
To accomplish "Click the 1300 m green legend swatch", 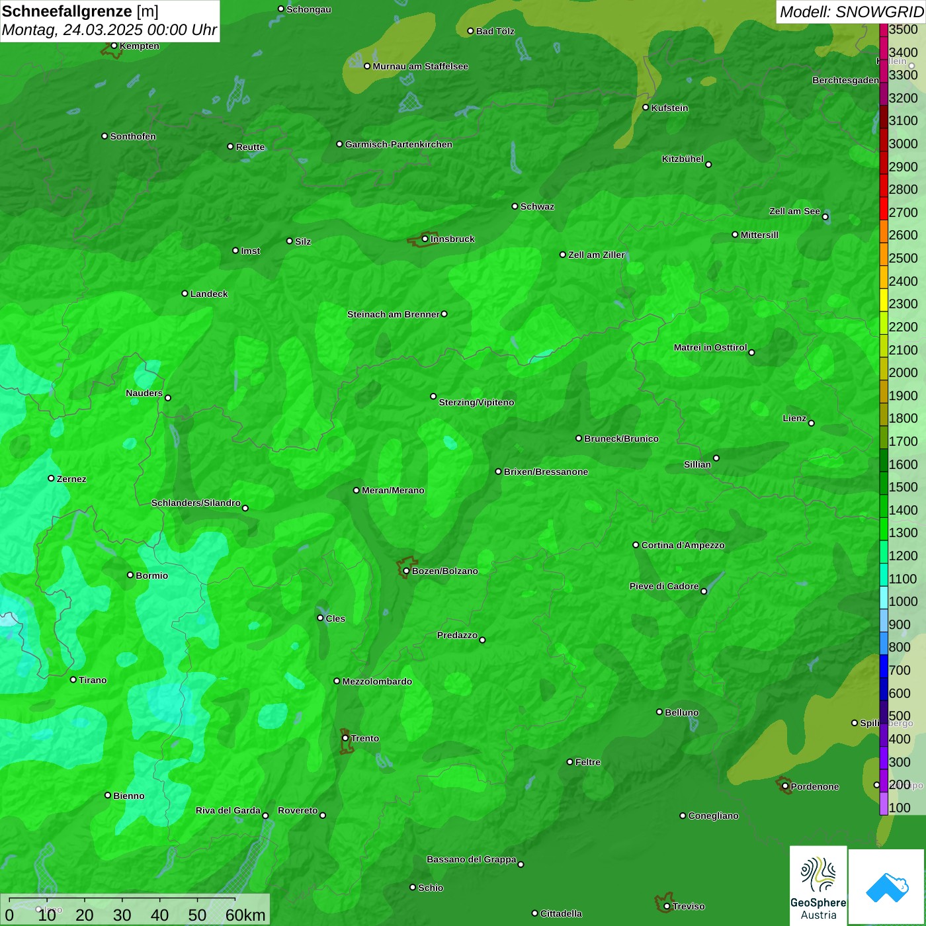I will (x=884, y=529).
